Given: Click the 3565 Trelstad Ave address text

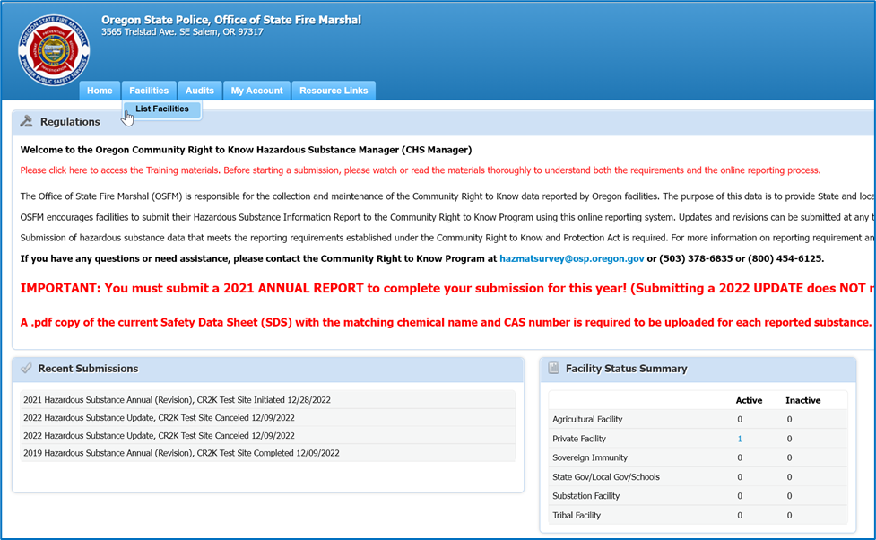Looking at the screenshot, I should click(x=182, y=32).
